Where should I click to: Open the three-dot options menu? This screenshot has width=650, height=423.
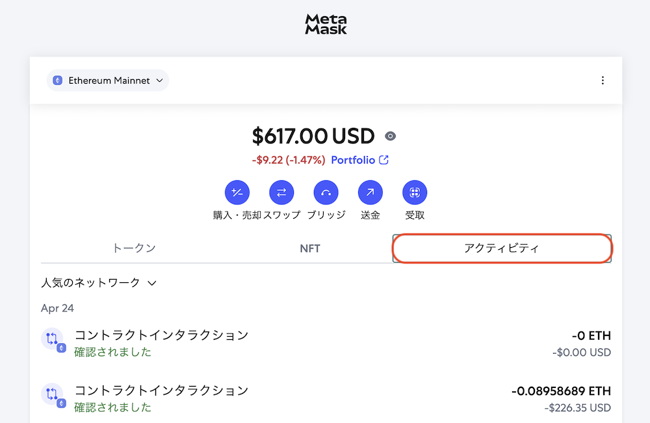(603, 80)
